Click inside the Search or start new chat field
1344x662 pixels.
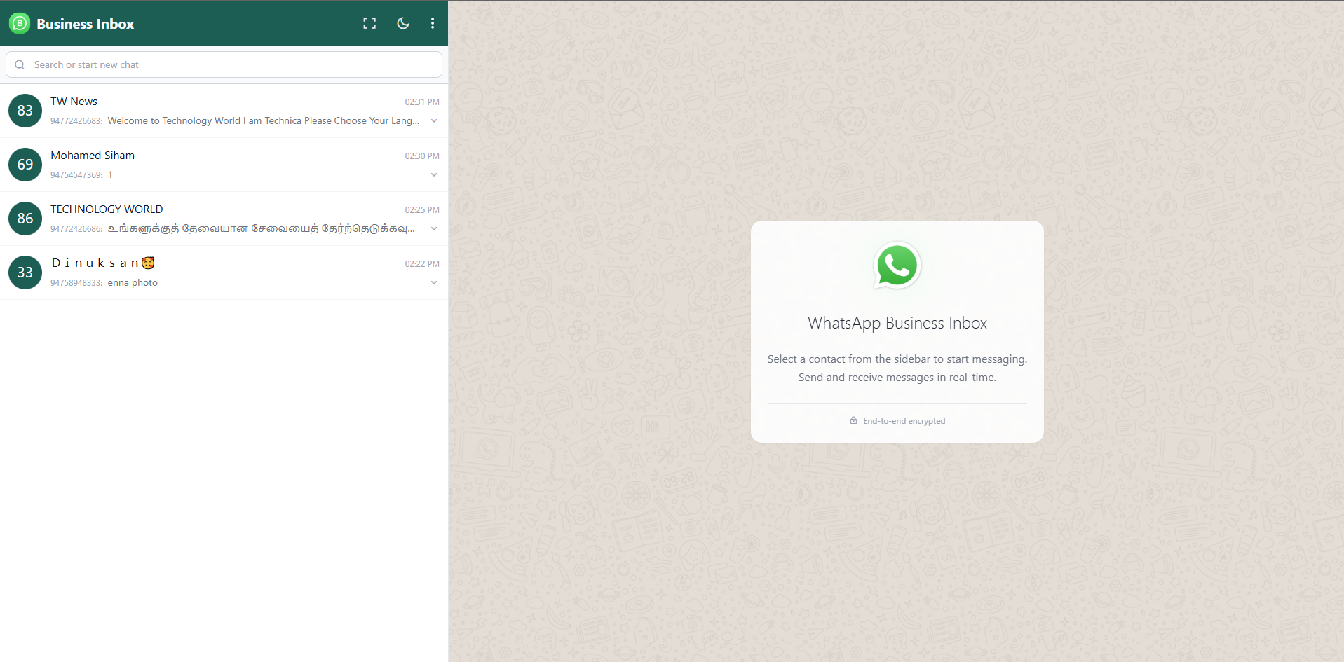click(223, 64)
